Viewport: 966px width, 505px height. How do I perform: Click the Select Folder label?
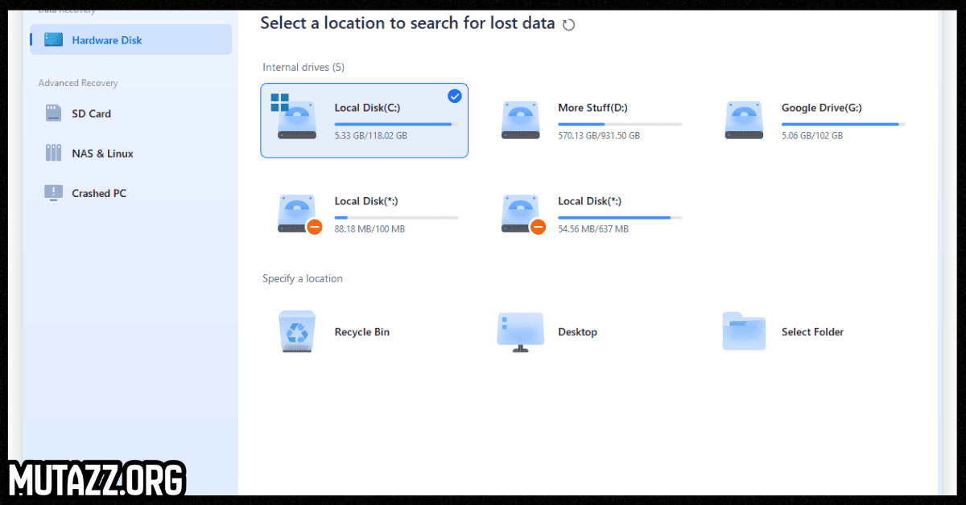(812, 332)
